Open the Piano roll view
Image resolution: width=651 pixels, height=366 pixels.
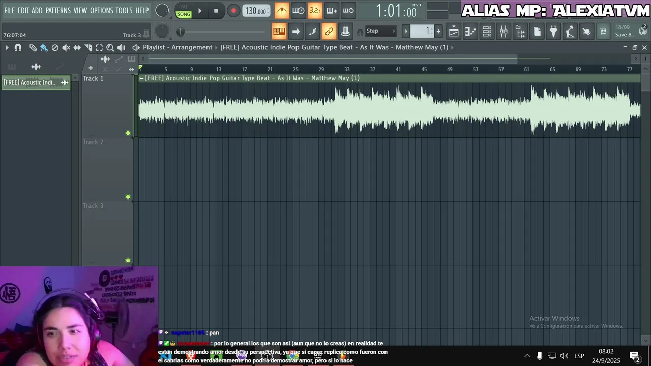tap(470, 32)
